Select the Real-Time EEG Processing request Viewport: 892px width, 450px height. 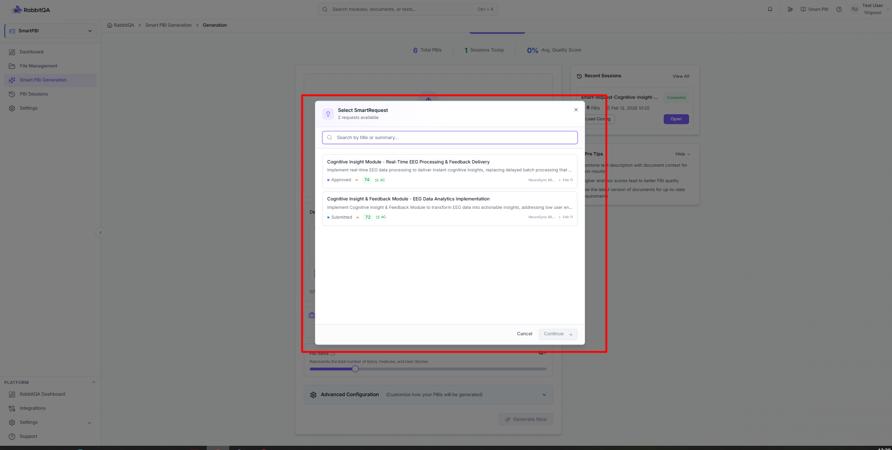pyautogui.click(x=450, y=171)
